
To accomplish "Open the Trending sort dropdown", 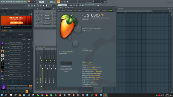I will click(x=25, y=40).
